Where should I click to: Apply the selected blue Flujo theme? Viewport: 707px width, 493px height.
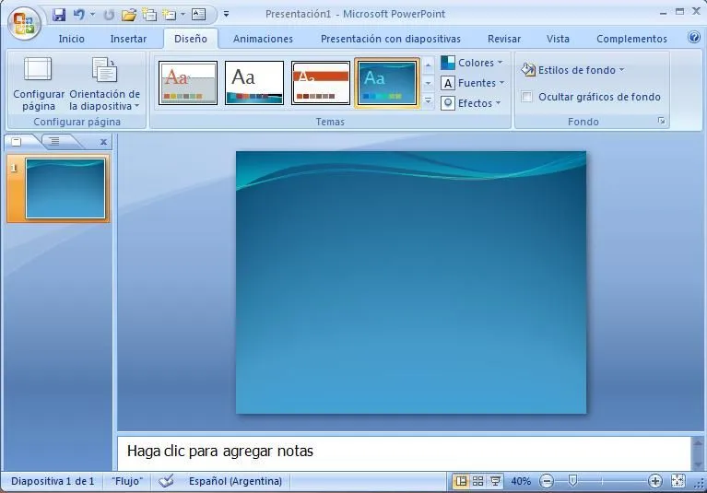point(387,83)
